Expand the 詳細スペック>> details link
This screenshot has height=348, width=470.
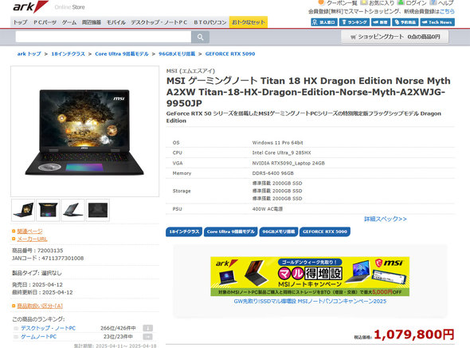point(386,219)
